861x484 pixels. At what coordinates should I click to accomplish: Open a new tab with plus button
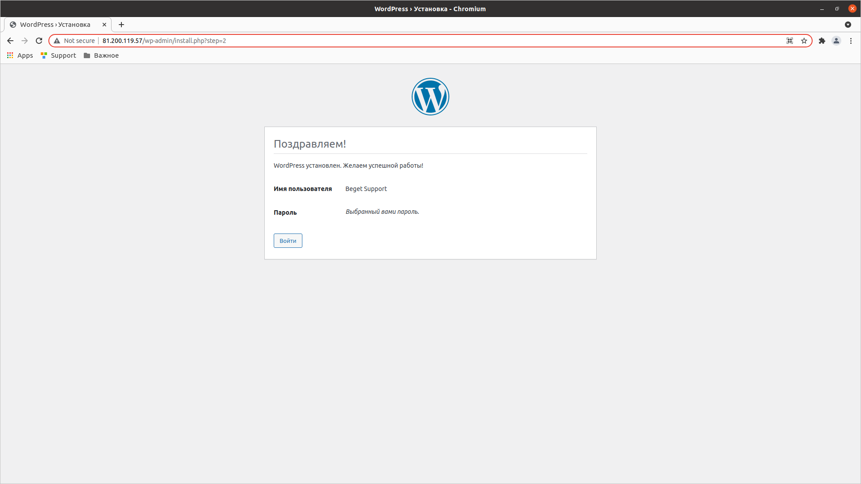[x=121, y=25]
